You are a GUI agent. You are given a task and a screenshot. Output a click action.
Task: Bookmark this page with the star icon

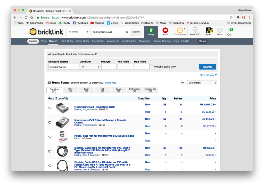tap(231, 17)
